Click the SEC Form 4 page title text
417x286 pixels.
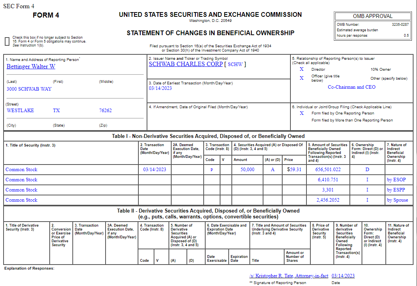pos(19,6)
